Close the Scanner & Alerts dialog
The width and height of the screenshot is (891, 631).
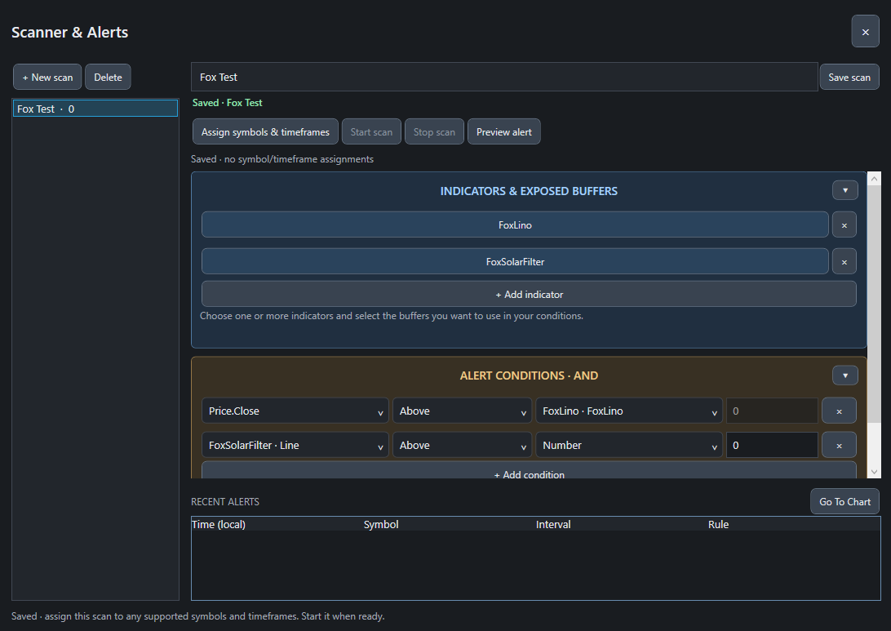[x=865, y=32]
